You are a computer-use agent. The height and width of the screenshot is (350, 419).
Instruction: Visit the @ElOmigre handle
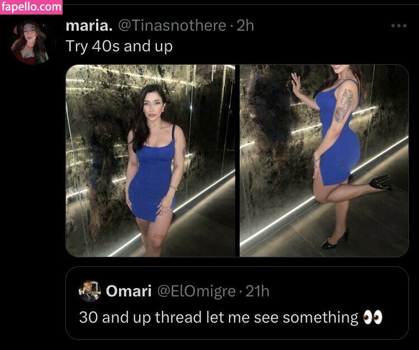[197, 291]
